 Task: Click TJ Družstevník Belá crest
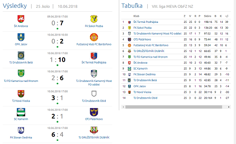[21, 55]
